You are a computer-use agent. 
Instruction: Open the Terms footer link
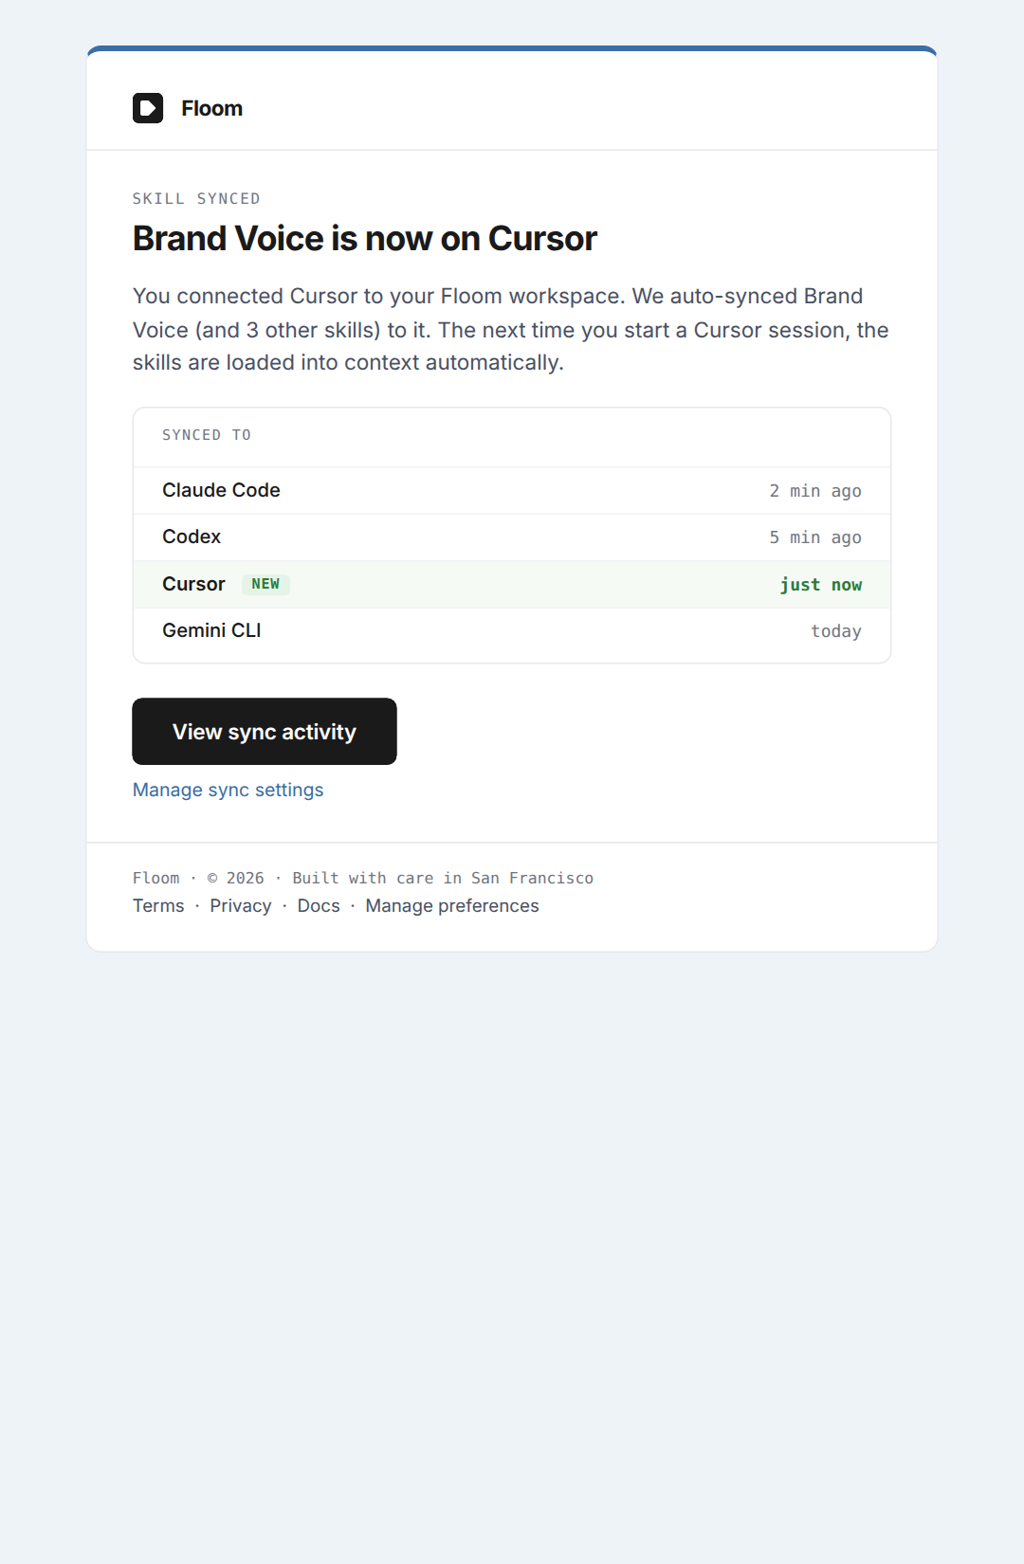click(158, 905)
